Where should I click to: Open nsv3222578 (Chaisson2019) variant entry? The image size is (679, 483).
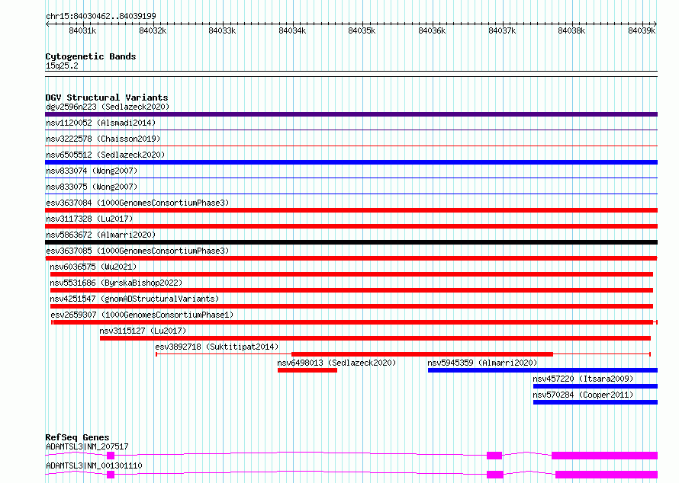pyautogui.click(x=103, y=139)
